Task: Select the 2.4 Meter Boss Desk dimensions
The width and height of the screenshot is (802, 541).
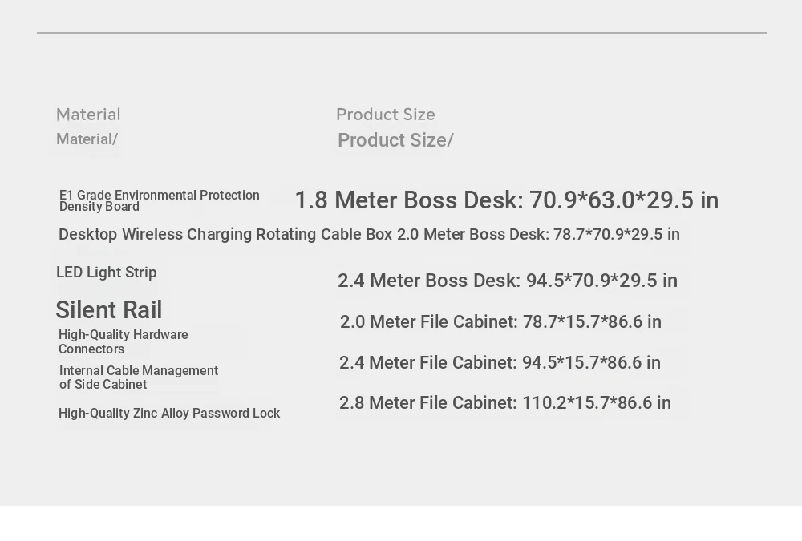Action: coord(508,281)
